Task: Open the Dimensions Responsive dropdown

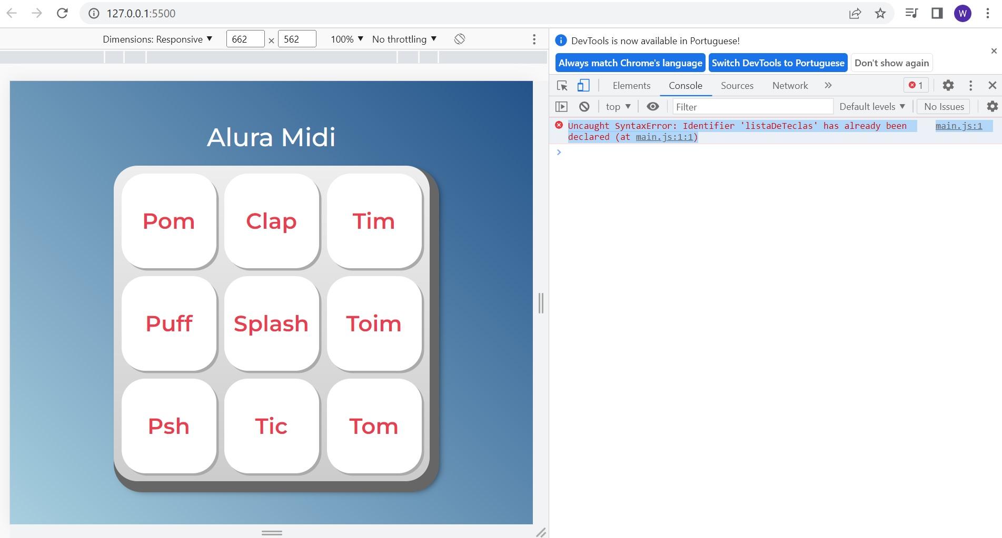Action: pyautogui.click(x=157, y=39)
